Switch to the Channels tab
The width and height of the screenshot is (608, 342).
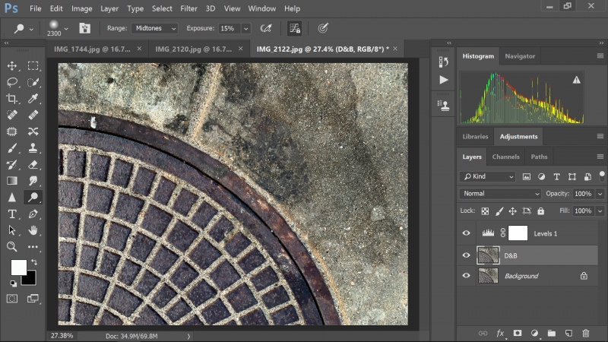point(505,157)
